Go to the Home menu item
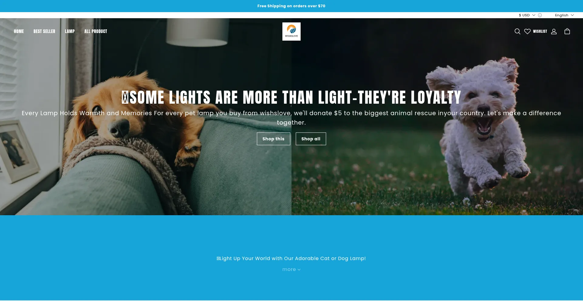The width and height of the screenshot is (583, 301). [x=19, y=31]
